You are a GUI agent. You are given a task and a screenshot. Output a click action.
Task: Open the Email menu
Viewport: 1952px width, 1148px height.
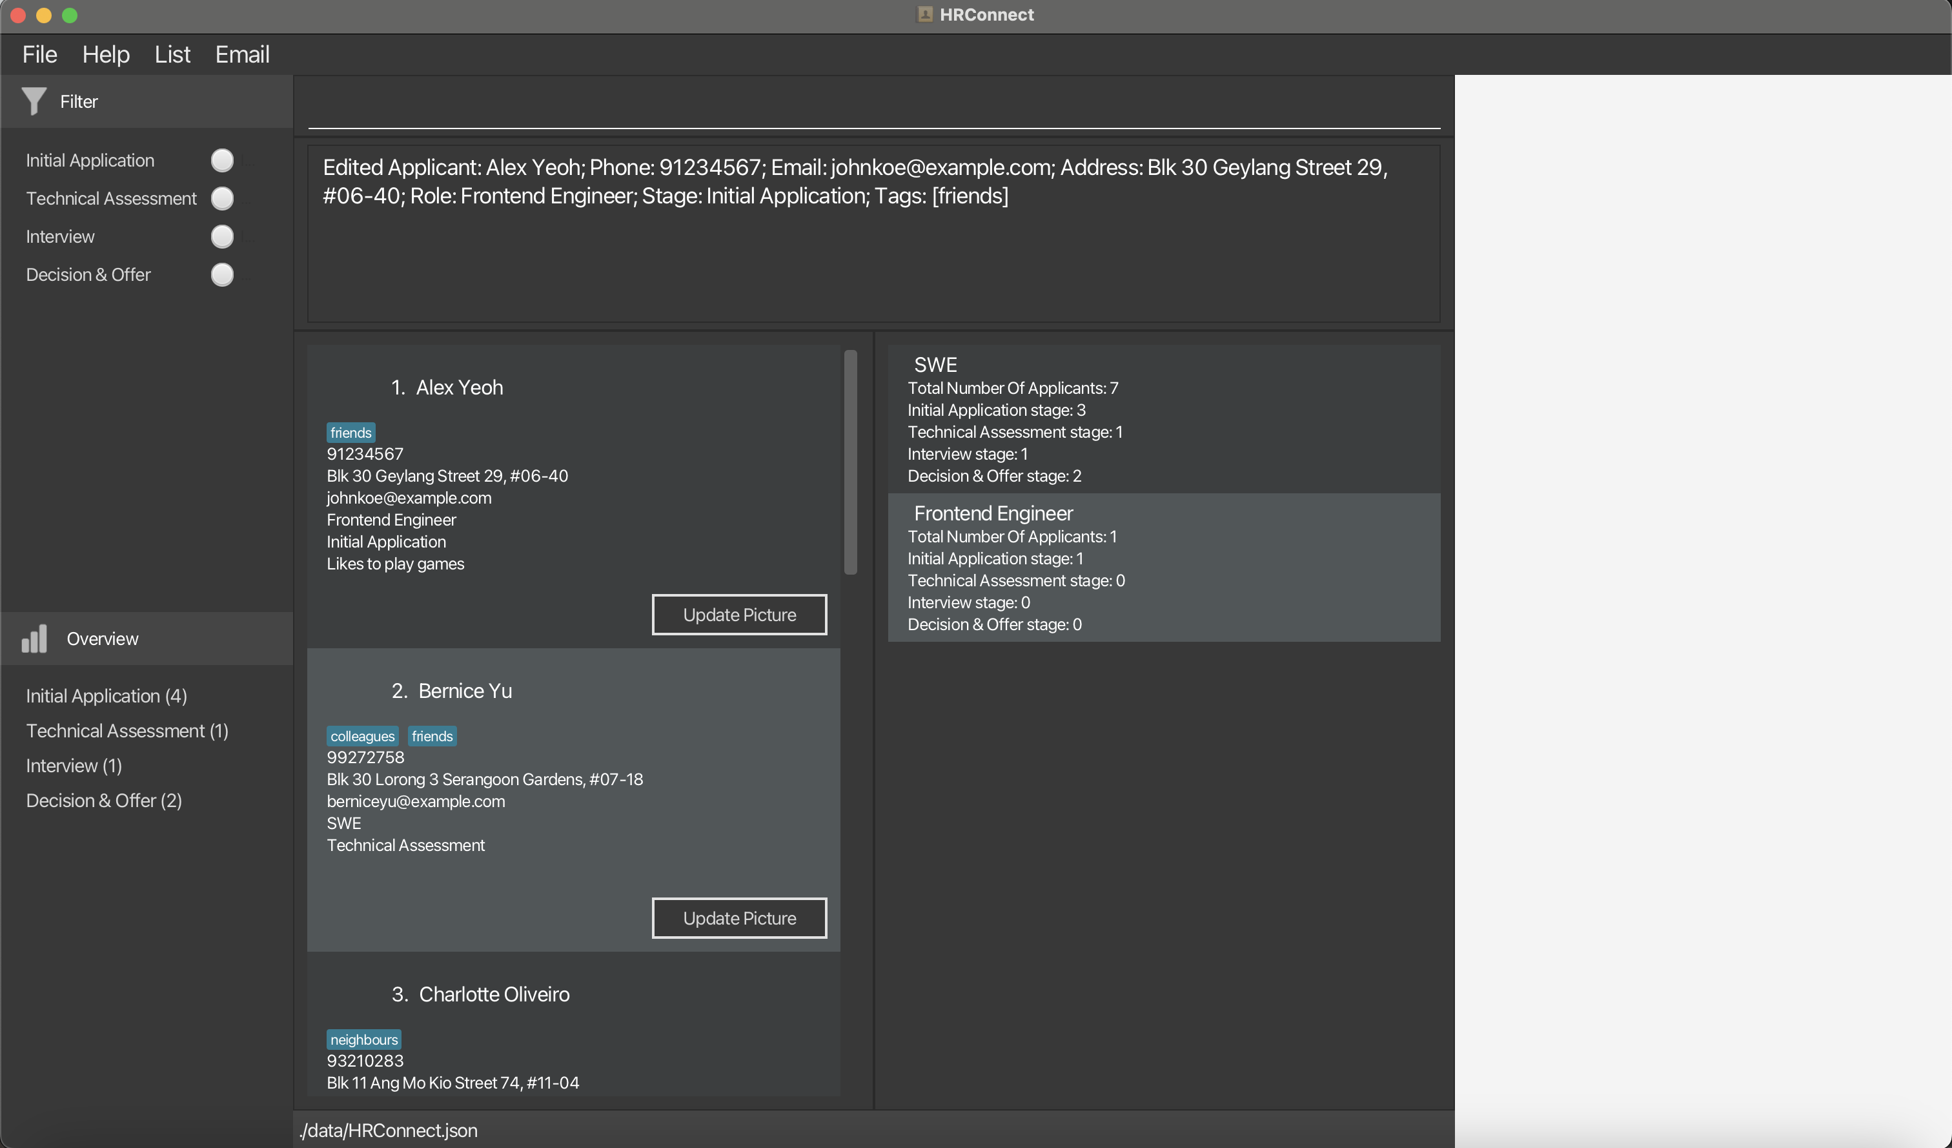pos(243,54)
